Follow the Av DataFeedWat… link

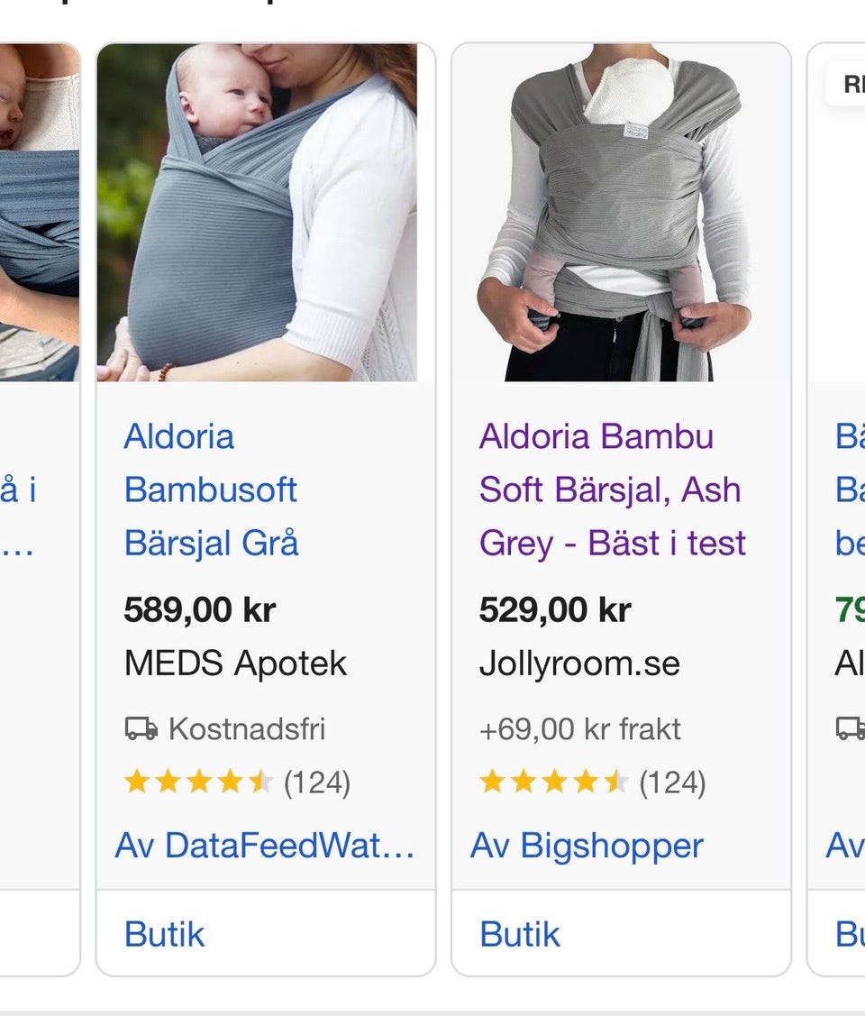[265, 846]
